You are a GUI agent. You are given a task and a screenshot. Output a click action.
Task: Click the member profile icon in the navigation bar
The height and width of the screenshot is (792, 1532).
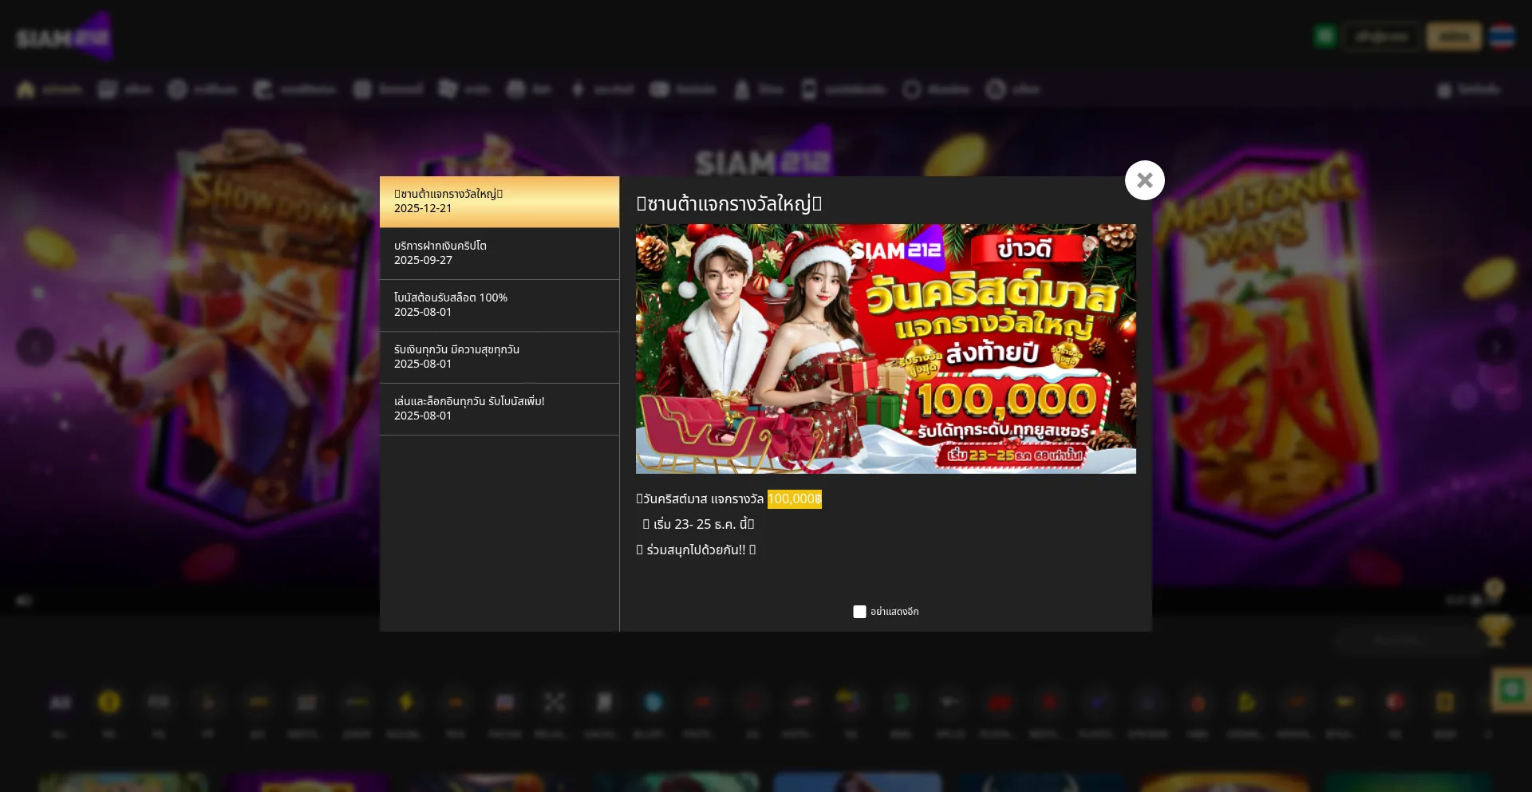[743, 89]
